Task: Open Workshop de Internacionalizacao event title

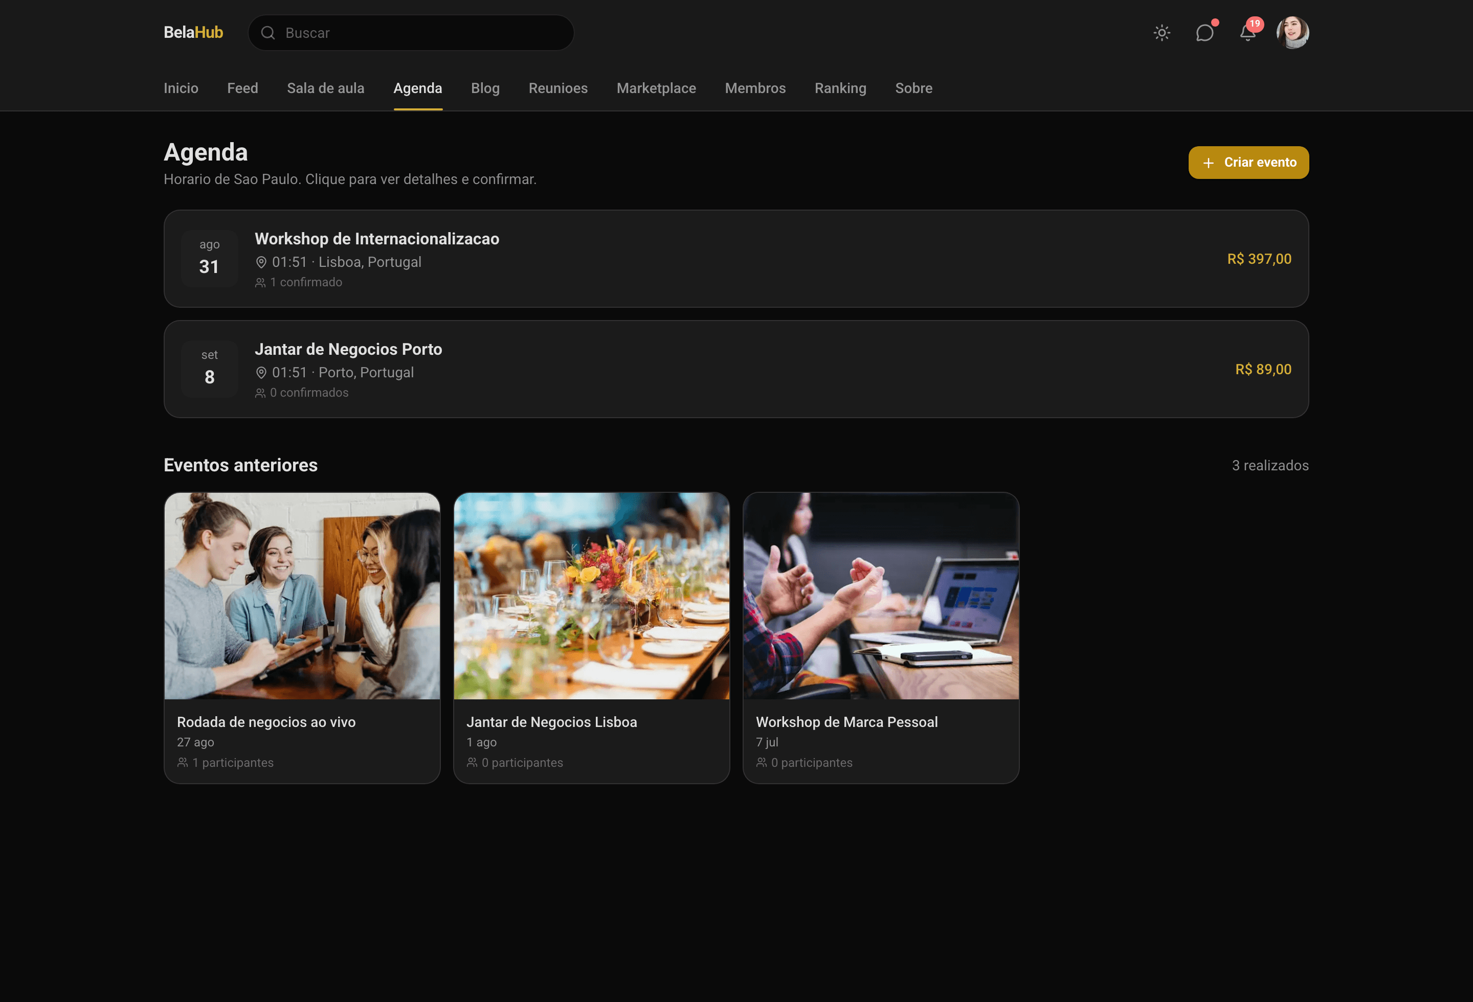Action: pos(377,239)
